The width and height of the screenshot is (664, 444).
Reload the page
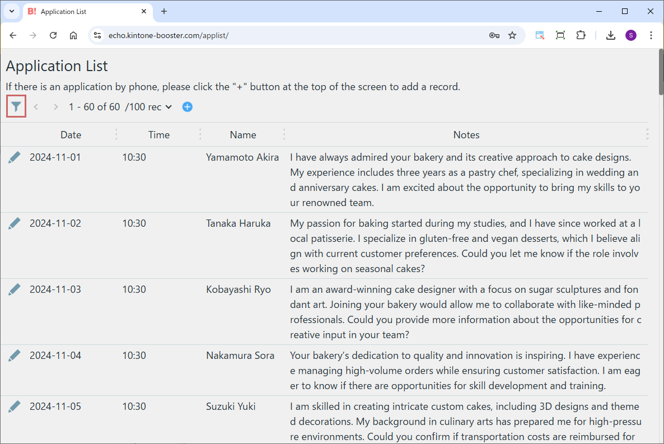click(x=53, y=35)
